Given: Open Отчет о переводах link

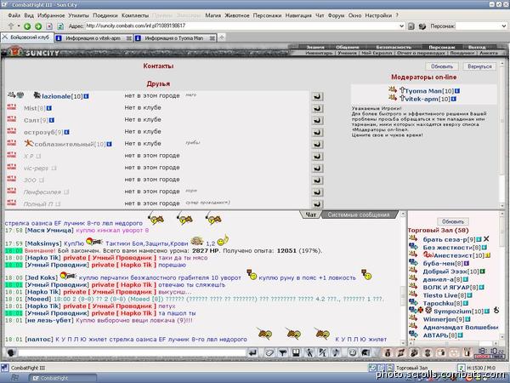Looking at the screenshot, I should (x=421, y=53).
